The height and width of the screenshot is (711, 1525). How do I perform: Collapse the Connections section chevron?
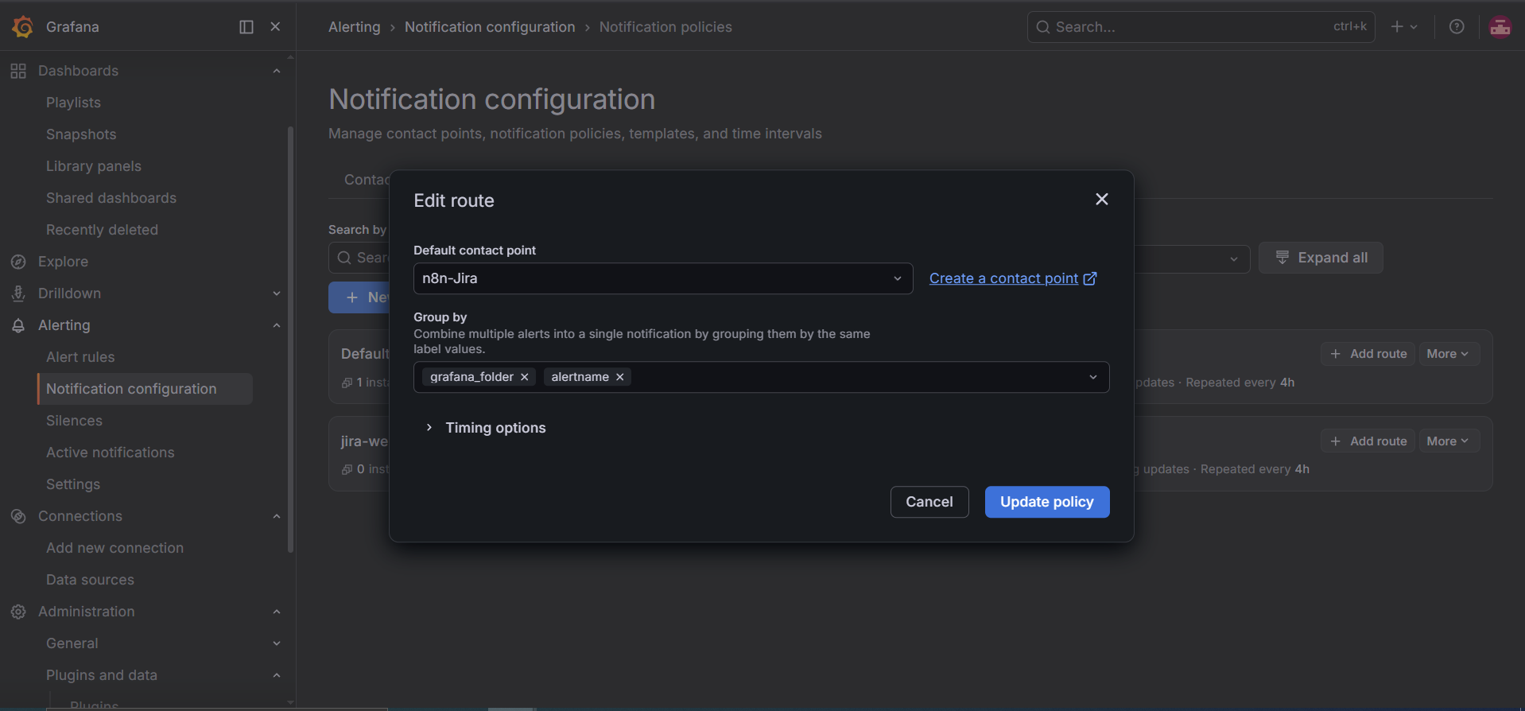(277, 516)
